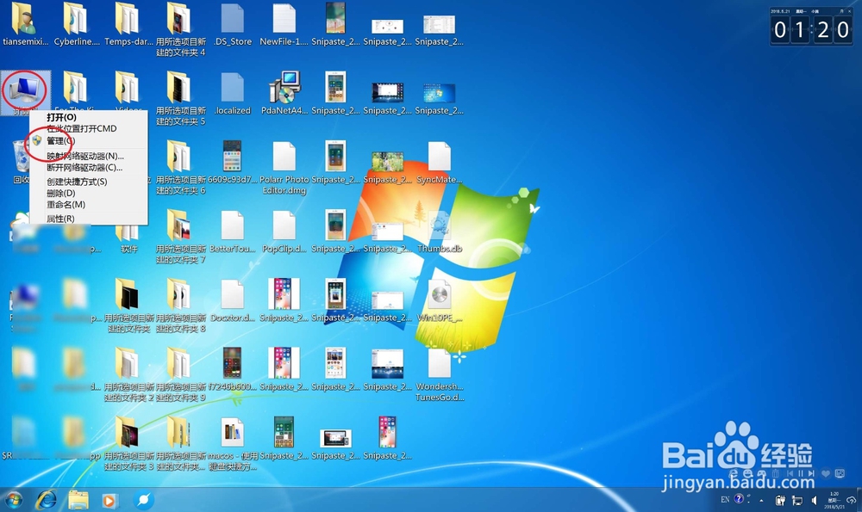Select the 6609c93d7... image file
Viewport: 862px width, 512px height.
[232, 163]
